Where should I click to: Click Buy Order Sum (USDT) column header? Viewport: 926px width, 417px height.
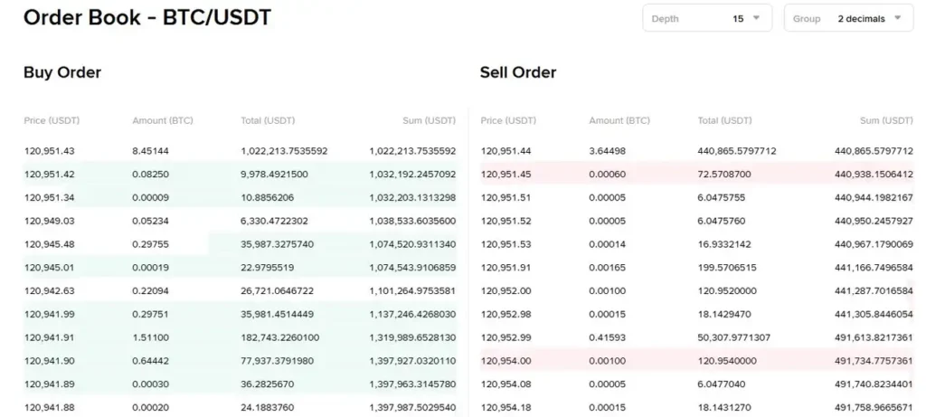tap(429, 120)
